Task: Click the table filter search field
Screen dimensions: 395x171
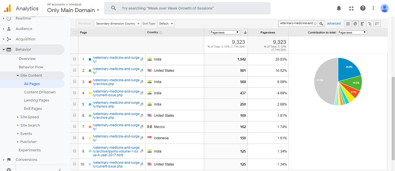Action: [296, 24]
